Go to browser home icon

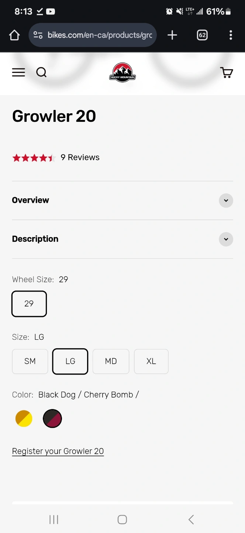point(14,35)
